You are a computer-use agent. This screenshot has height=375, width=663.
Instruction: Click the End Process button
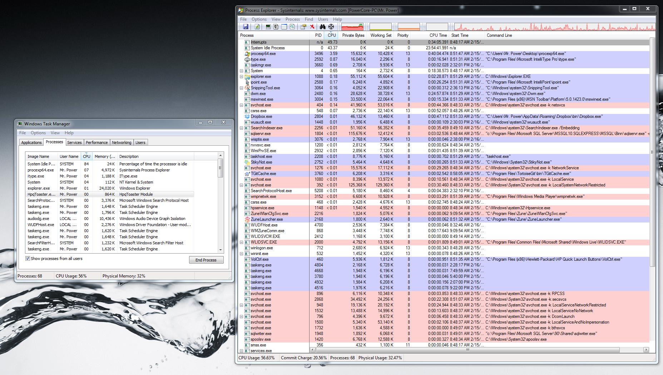[x=206, y=260]
